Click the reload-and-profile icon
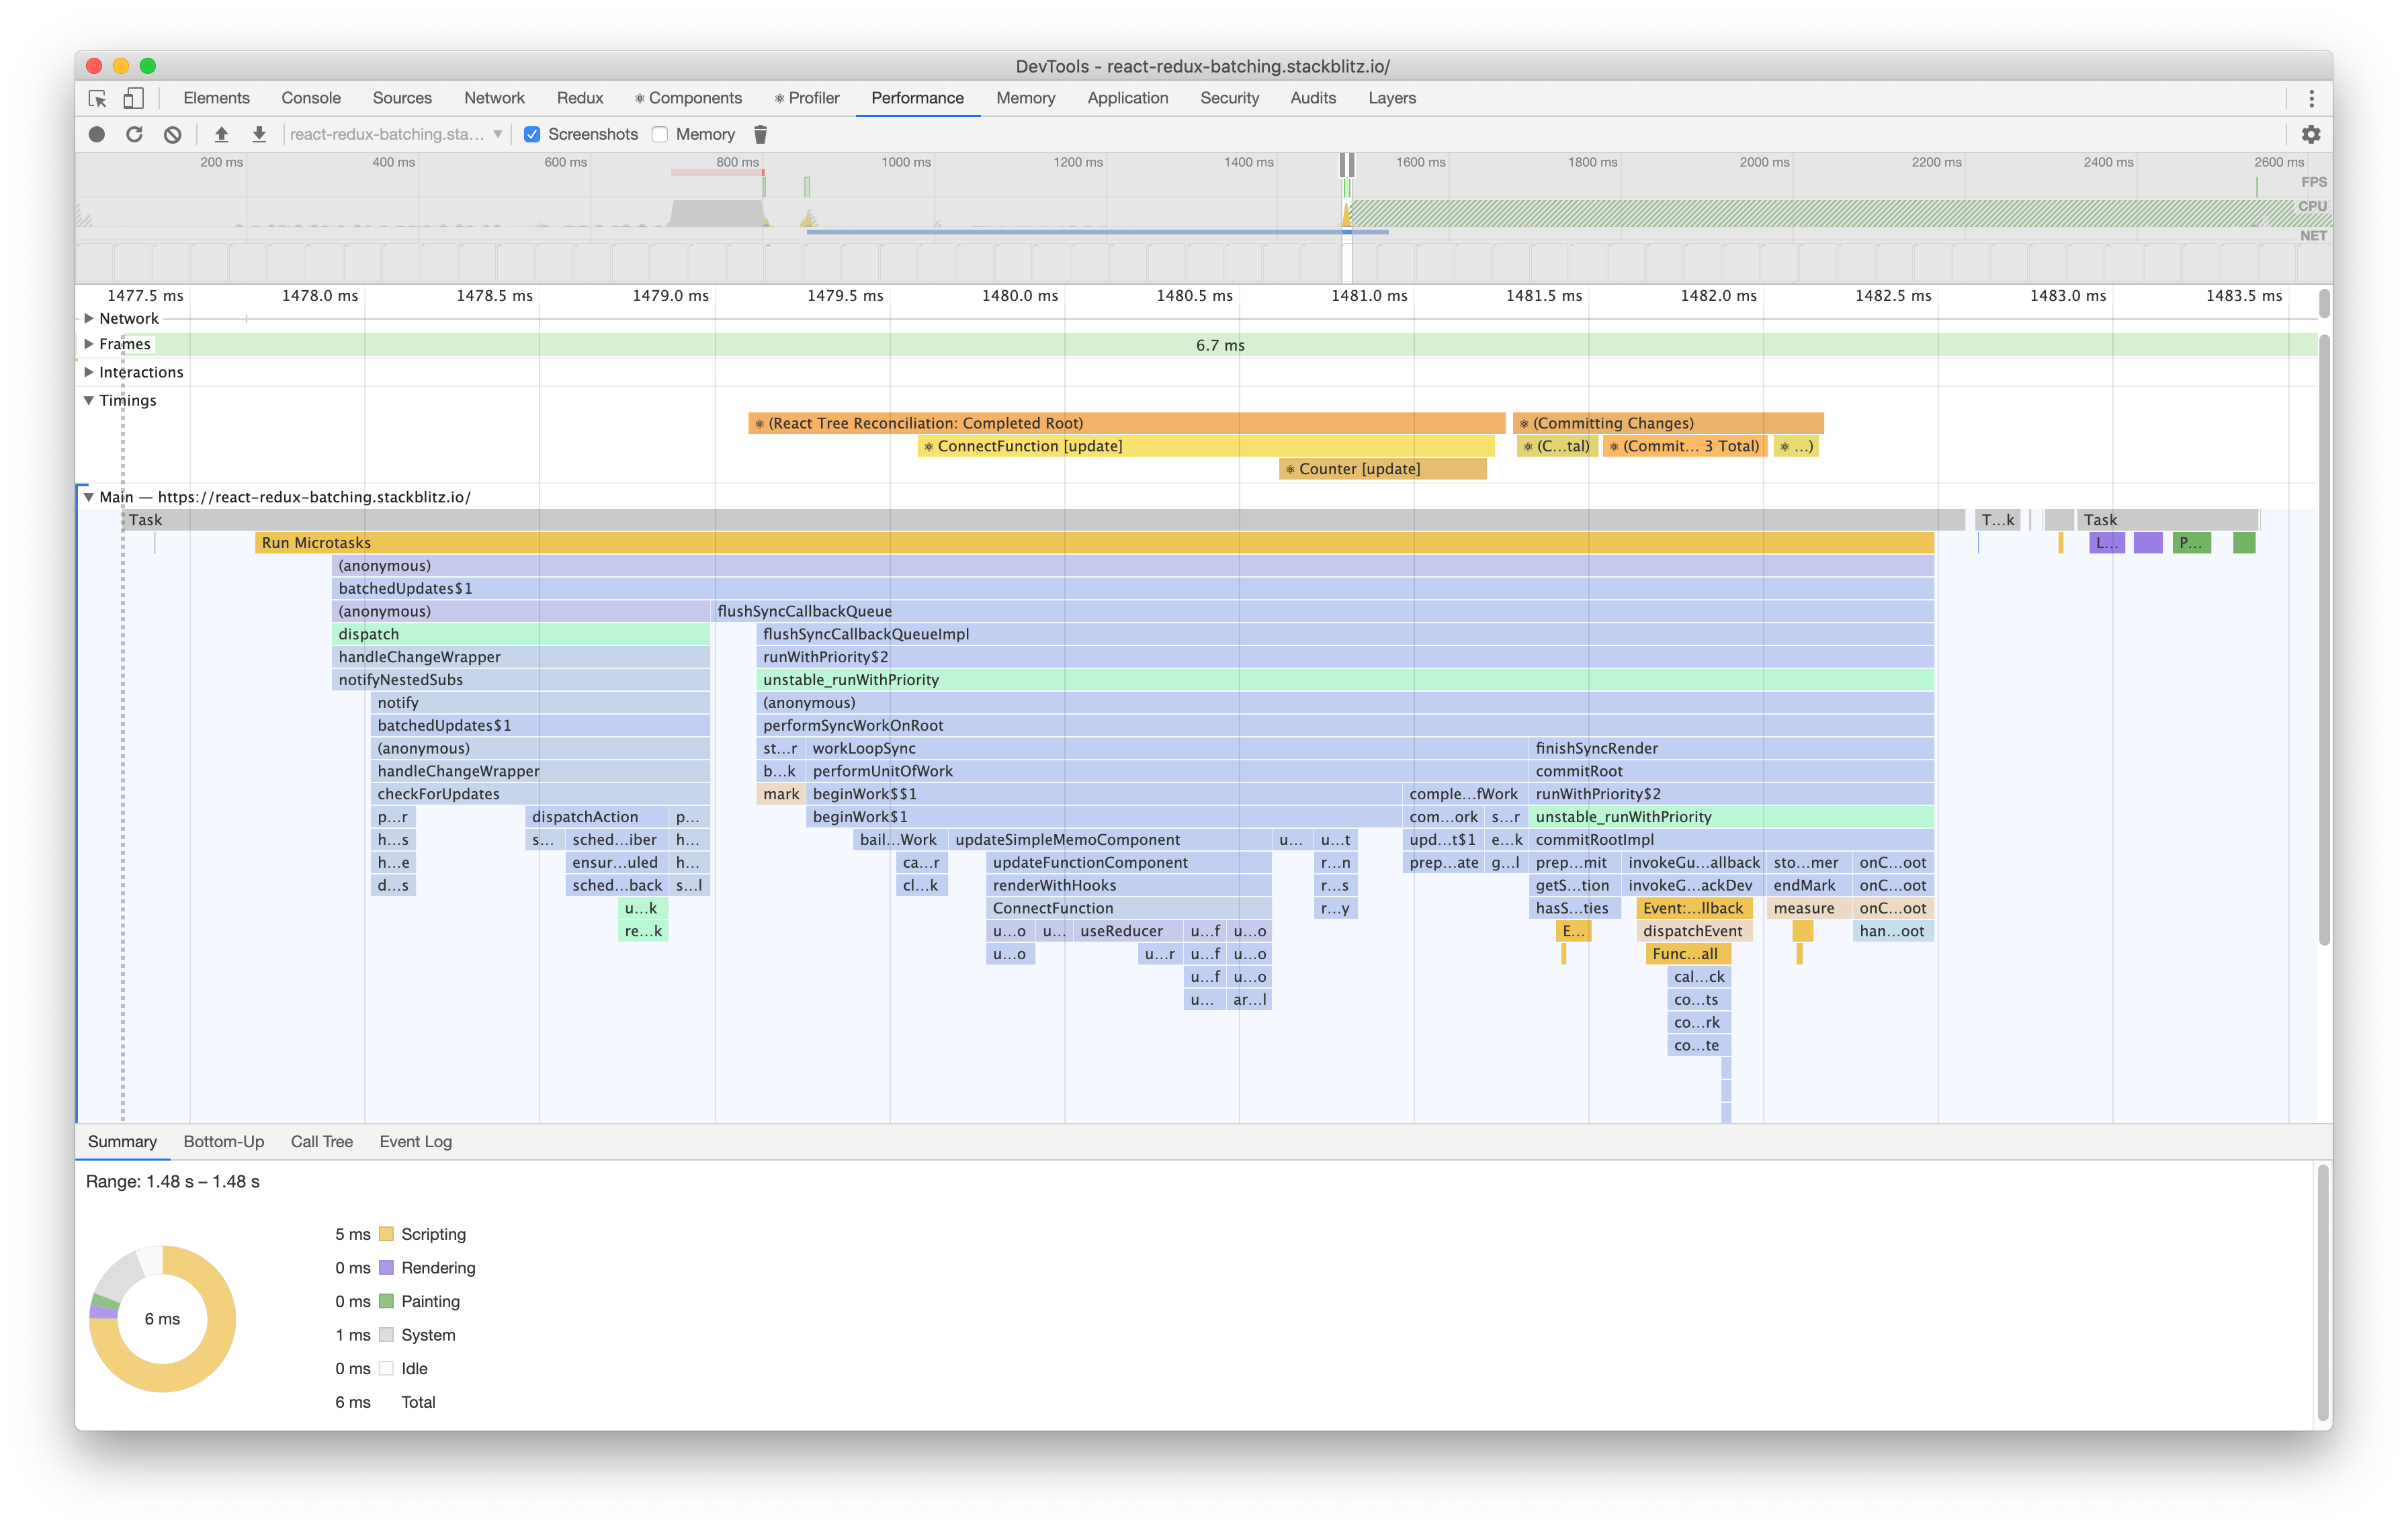2408x1530 pixels. [134, 134]
